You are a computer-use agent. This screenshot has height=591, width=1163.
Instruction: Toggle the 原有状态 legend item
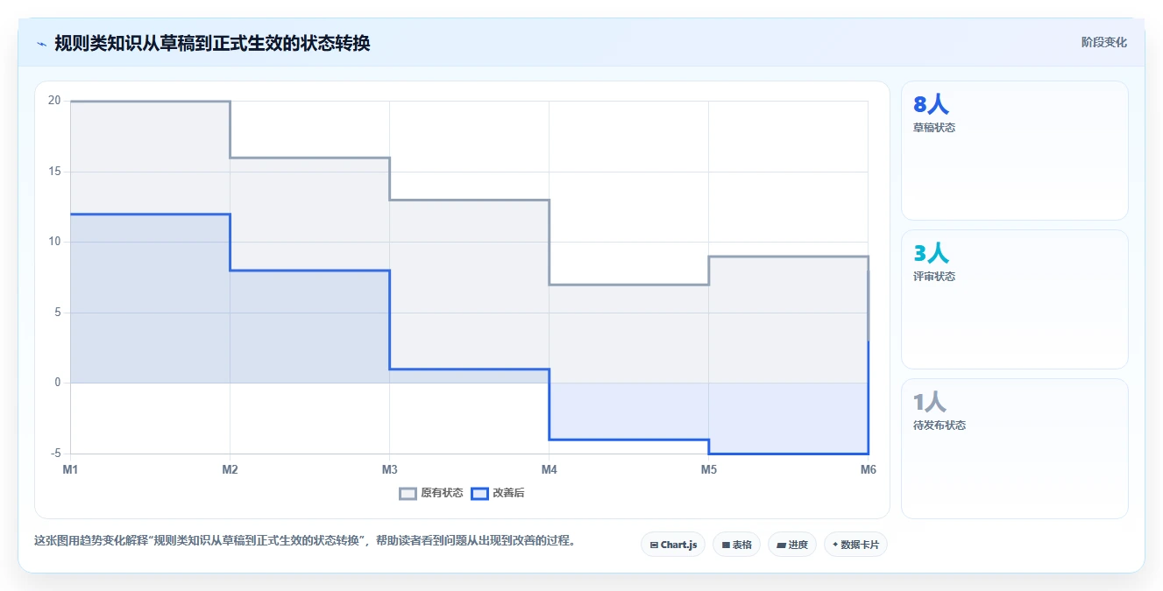click(x=431, y=493)
